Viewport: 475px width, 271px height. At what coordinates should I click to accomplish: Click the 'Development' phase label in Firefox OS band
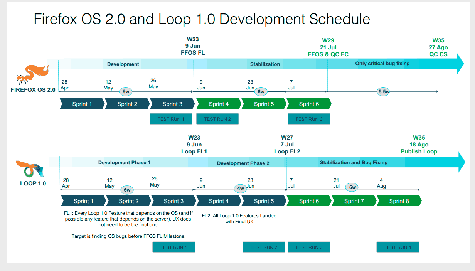click(x=123, y=64)
